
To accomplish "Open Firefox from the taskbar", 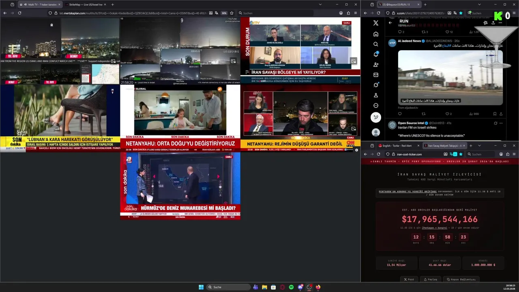I will coord(318,287).
